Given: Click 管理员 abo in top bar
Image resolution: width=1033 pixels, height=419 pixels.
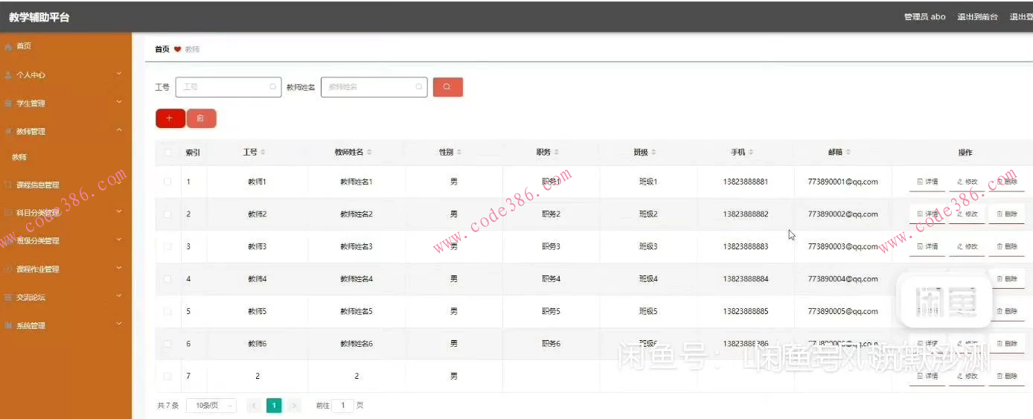Looking at the screenshot, I should (x=924, y=16).
